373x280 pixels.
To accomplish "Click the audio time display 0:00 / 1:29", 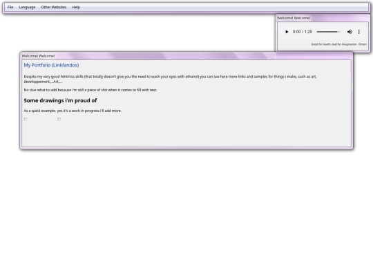I will [x=303, y=32].
